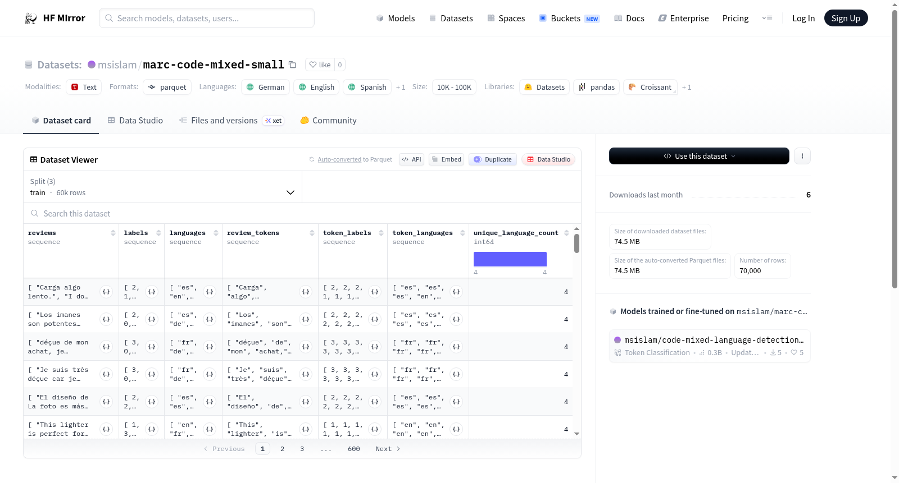Click the Duplicate button

point(492,159)
